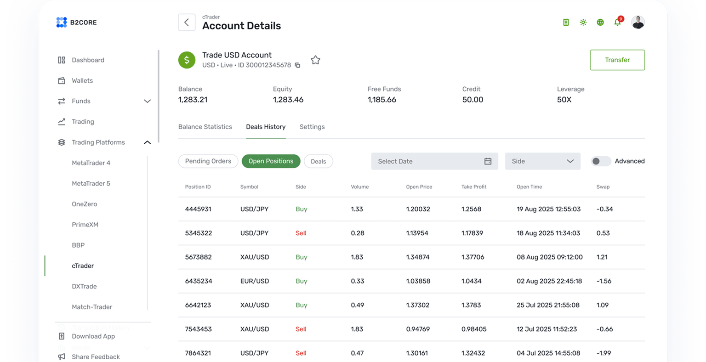Switch to Deals History tab
The image size is (706, 362).
point(266,127)
